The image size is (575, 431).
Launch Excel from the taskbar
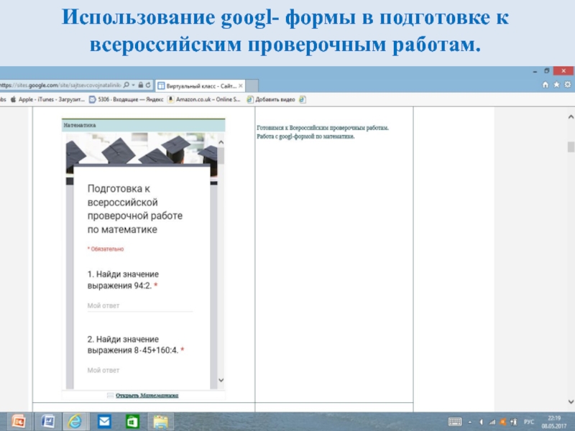click(132, 421)
